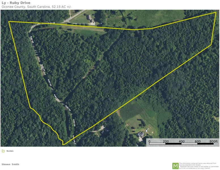Click the 800ft scale bar label
The height and width of the screenshot is (170, 220).
(x=213, y=141)
